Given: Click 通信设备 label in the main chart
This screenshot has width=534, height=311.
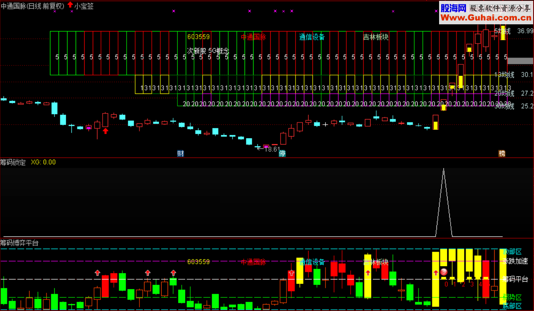Looking at the screenshot, I should coord(312,37).
